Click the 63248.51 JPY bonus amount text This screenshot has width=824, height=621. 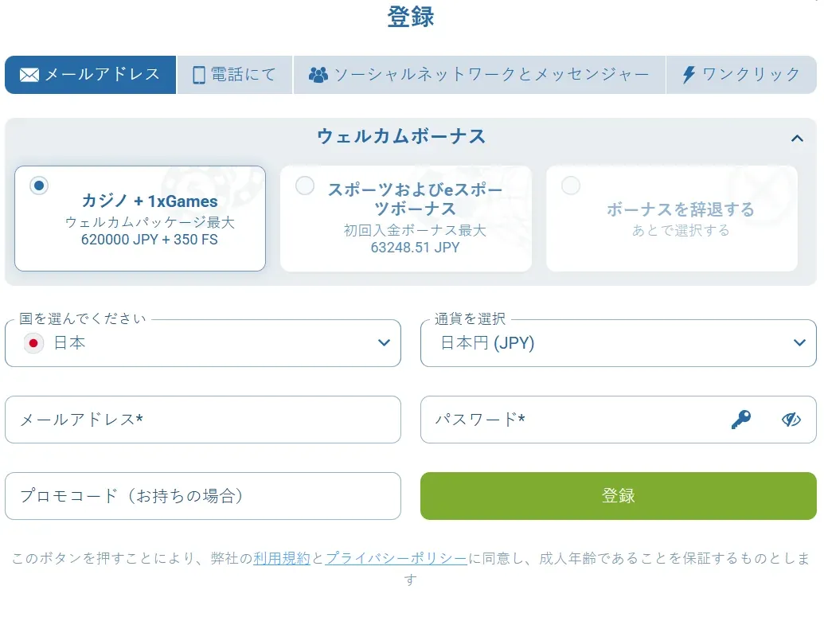415,248
